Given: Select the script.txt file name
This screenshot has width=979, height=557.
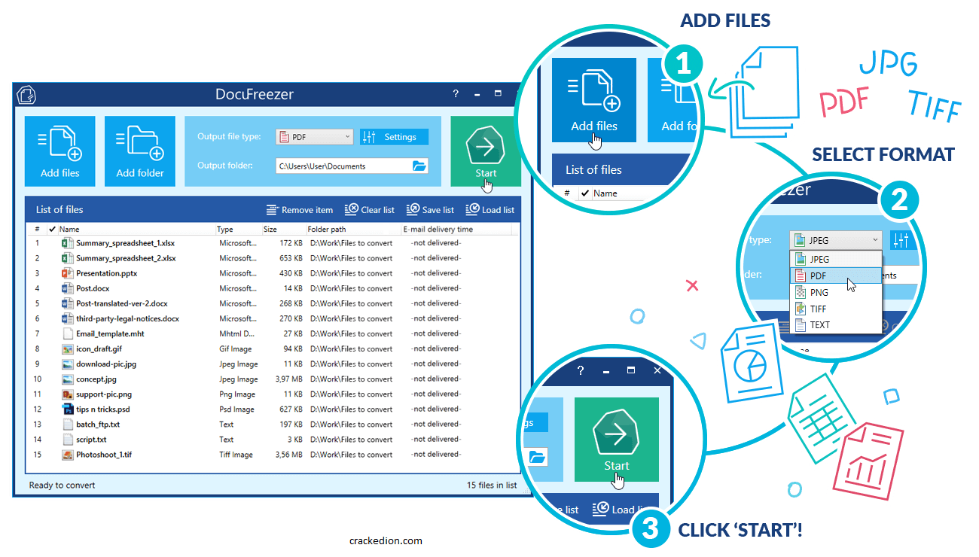Looking at the screenshot, I should (91, 439).
